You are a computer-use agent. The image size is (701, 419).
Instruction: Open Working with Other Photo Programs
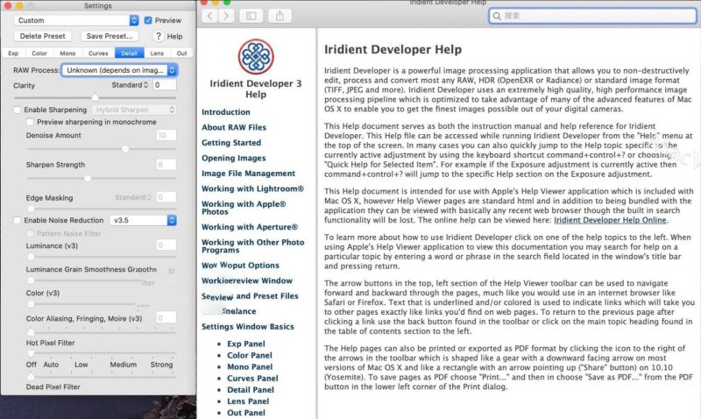click(252, 246)
